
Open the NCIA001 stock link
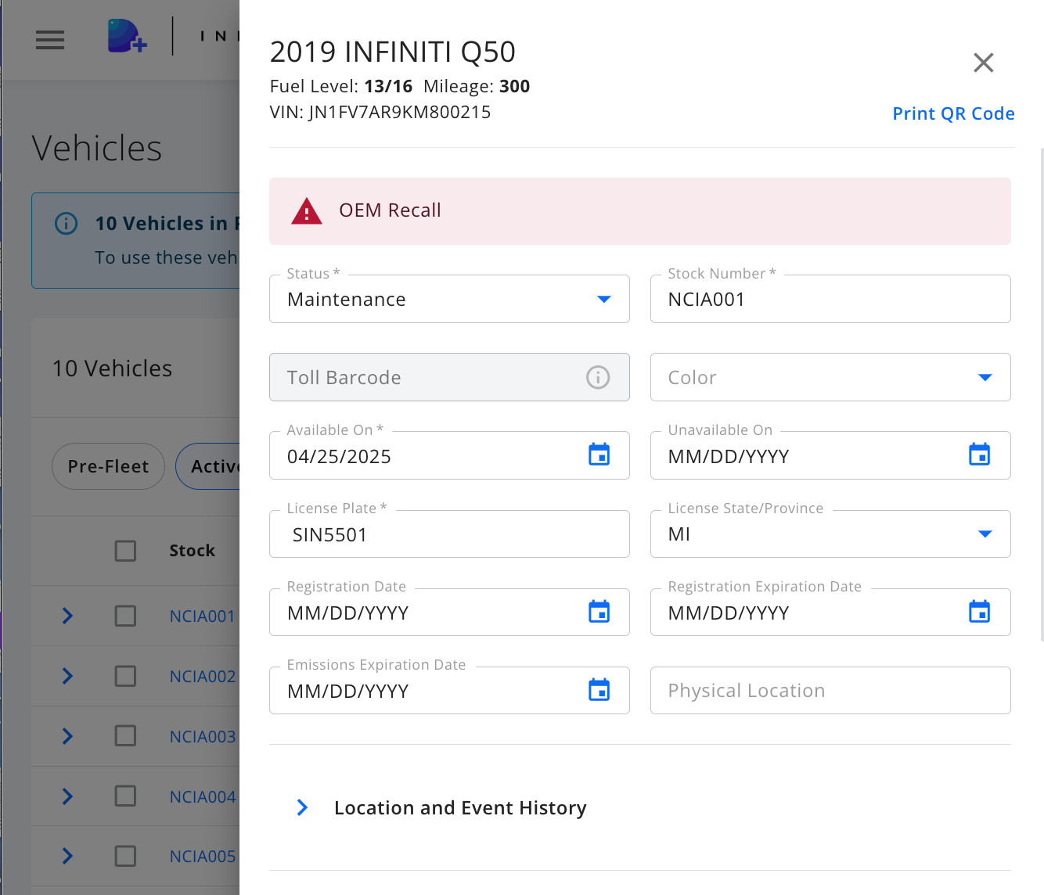203,616
